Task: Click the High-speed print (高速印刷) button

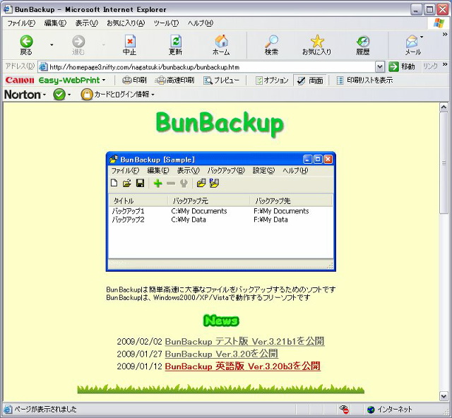Action: pos(174,80)
